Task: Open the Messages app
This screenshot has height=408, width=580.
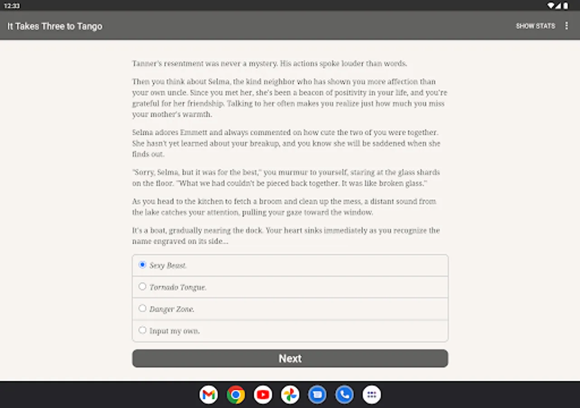Action: (x=317, y=394)
